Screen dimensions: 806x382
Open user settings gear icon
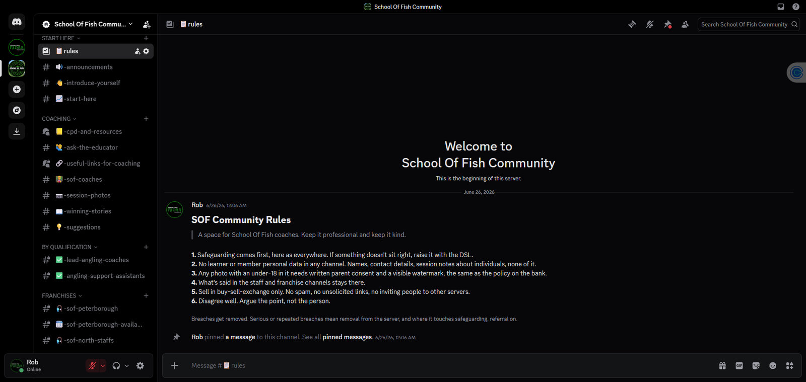point(141,366)
